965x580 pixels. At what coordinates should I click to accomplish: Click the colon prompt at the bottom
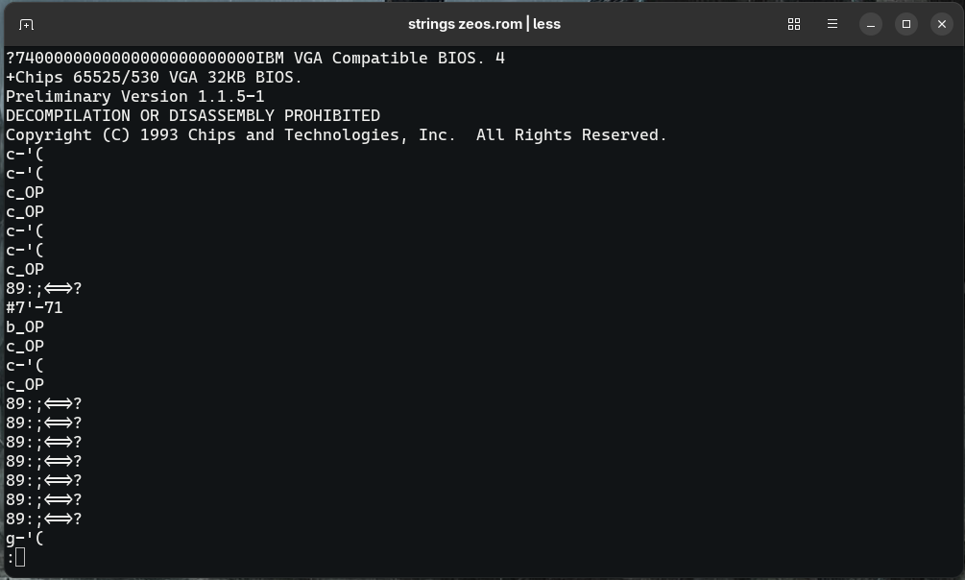coord(11,558)
